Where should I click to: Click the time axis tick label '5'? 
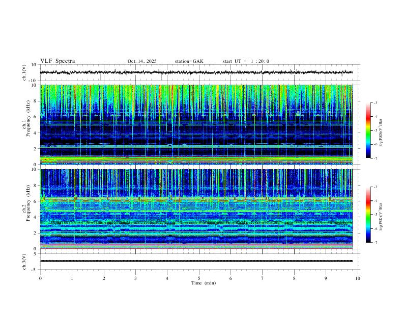click(x=199, y=278)
